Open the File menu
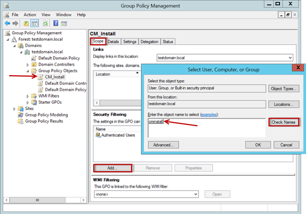Screen dimensions: 306x214 pos(15,15)
